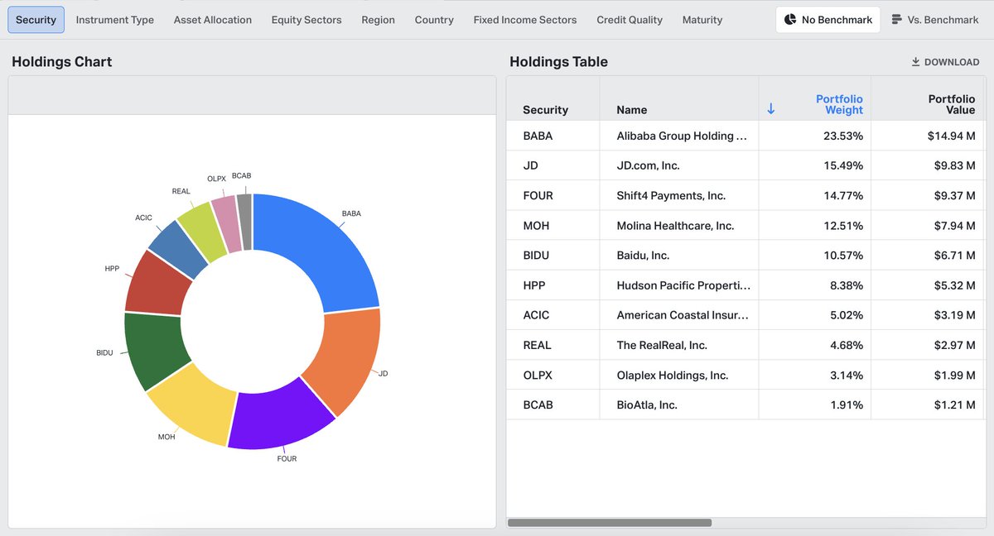Open the Region tab

pyautogui.click(x=379, y=19)
